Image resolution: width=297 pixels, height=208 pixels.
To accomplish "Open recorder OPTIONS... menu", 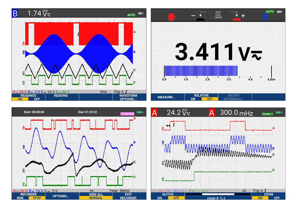I will (61, 196).
